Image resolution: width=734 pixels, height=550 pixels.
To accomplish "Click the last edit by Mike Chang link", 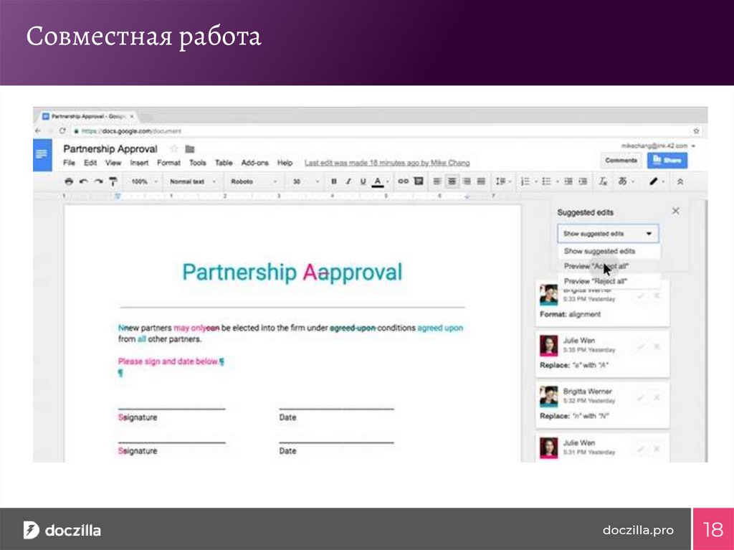I will click(x=387, y=163).
